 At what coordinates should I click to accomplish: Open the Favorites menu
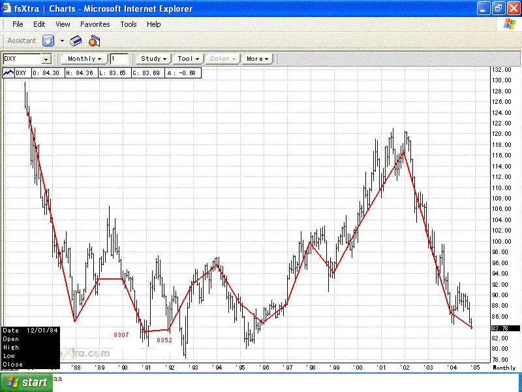click(x=95, y=24)
